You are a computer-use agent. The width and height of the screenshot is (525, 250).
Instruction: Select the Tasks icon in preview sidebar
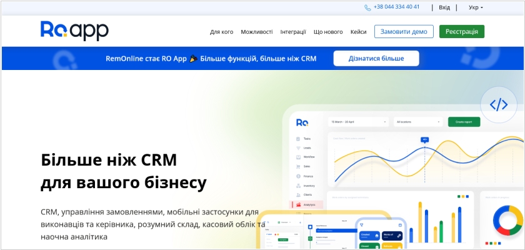click(x=298, y=139)
